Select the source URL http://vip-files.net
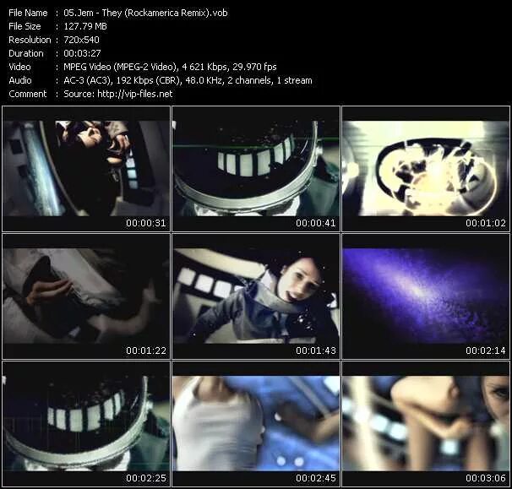Image resolution: width=512 pixels, height=489 pixels. coord(135,94)
